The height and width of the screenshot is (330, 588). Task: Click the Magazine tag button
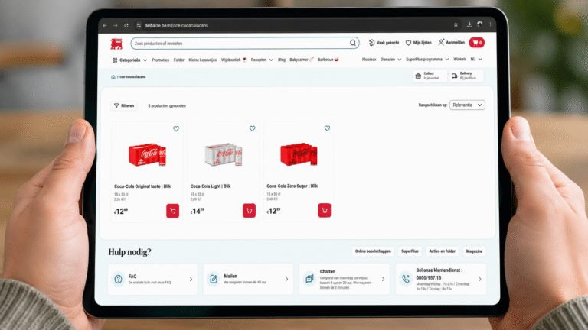(x=474, y=251)
